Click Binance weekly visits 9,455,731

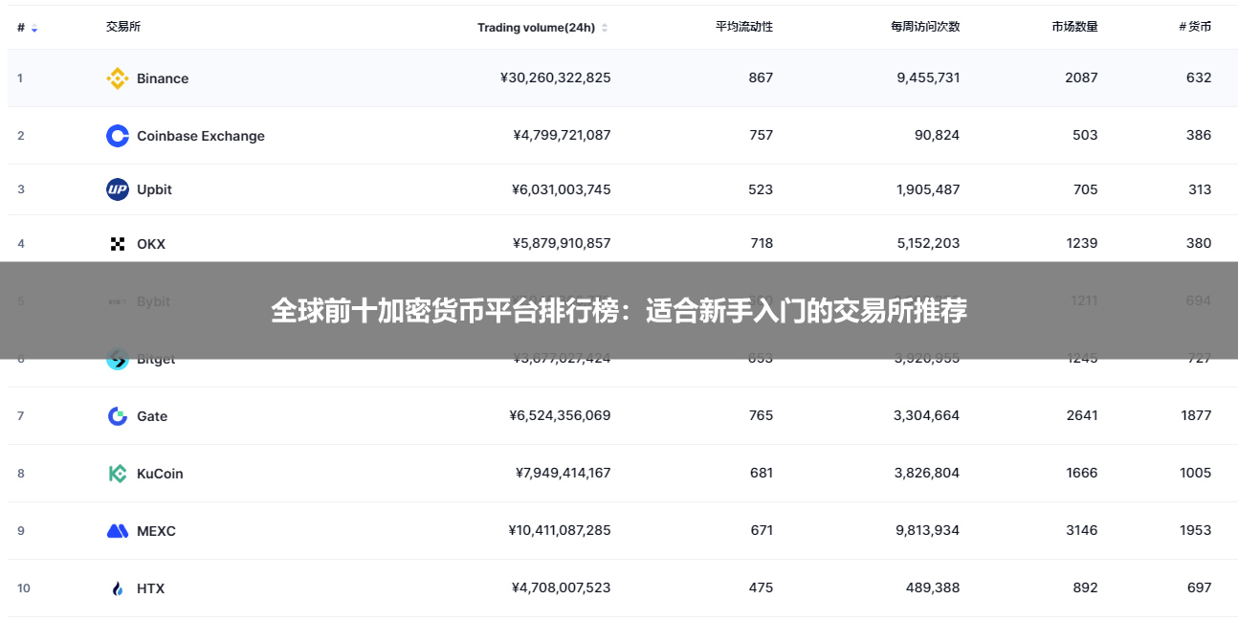pos(928,78)
